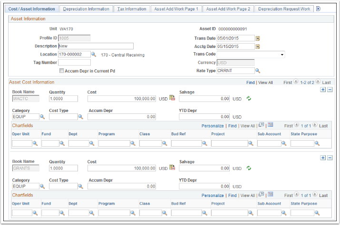Switch to Cost / Asset Information tab
The height and width of the screenshot is (225, 340).
tap(32, 9)
